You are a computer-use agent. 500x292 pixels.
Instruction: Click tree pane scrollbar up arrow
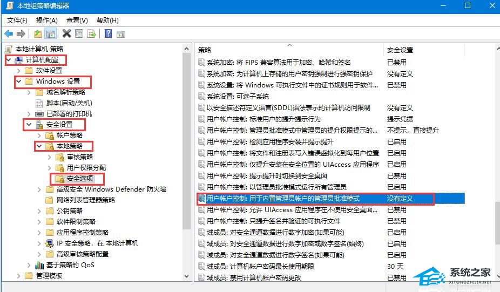187,49
